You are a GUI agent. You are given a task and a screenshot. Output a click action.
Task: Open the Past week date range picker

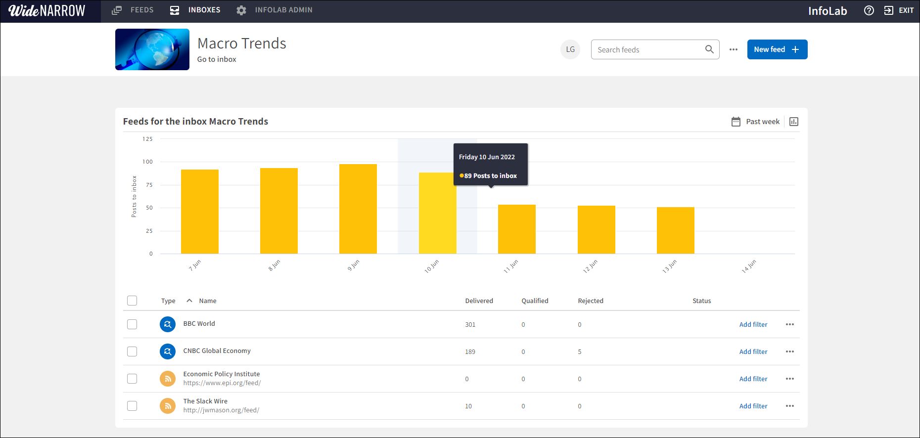tap(755, 122)
